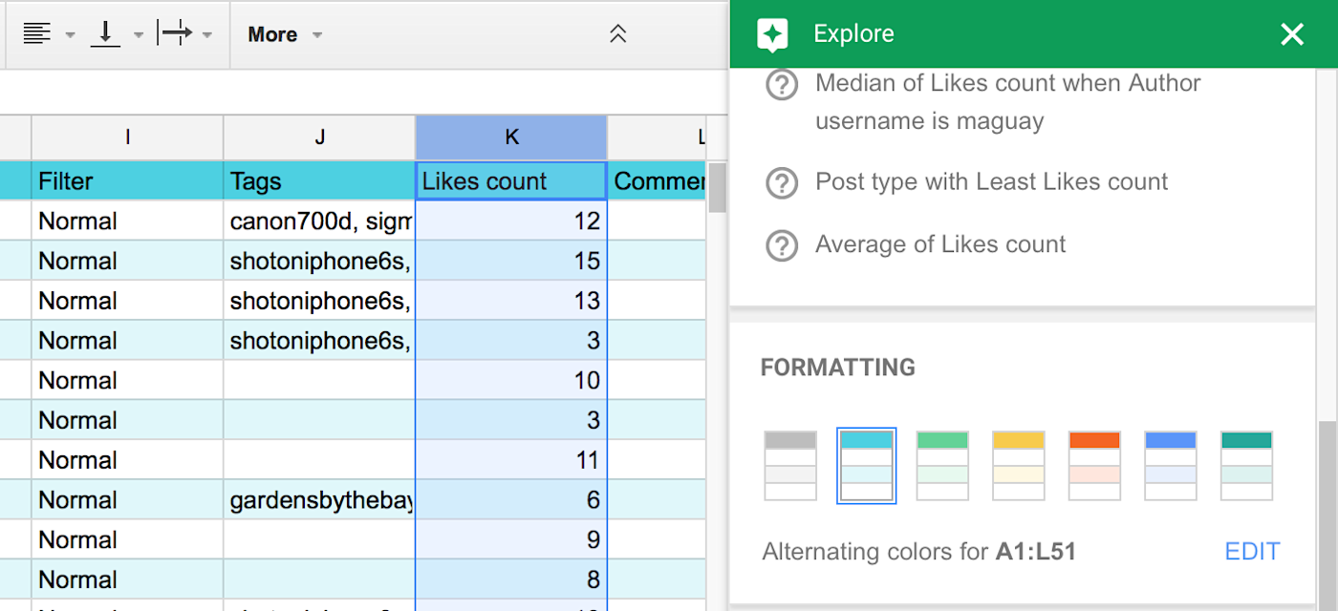This screenshot has width=1338, height=611.
Task: Click the Likes count header cell
Action: click(511, 181)
